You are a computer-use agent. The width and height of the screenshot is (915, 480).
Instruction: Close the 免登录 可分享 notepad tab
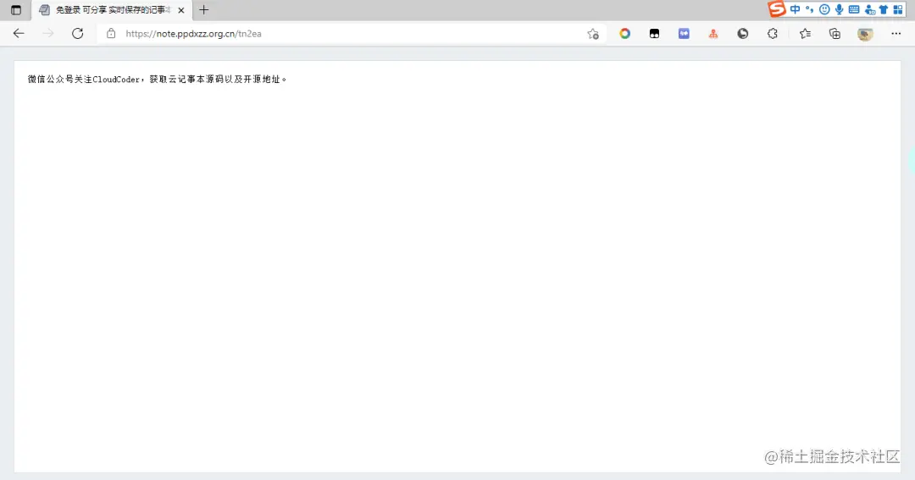(x=181, y=10)
